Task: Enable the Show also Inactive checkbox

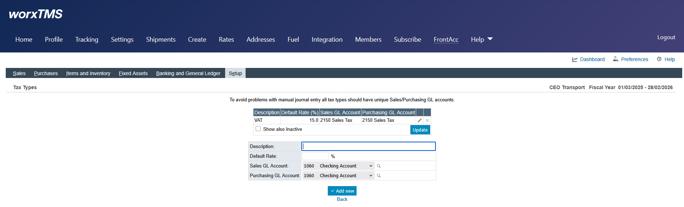Action: pyautogui.click(x=258, y=129)
